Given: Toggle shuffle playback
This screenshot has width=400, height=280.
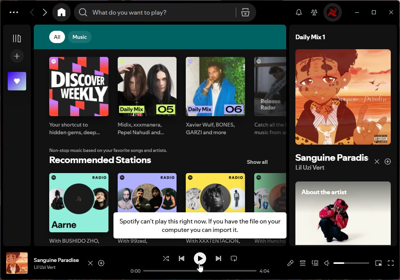Looking at the screenshot, I should [166, 258].
